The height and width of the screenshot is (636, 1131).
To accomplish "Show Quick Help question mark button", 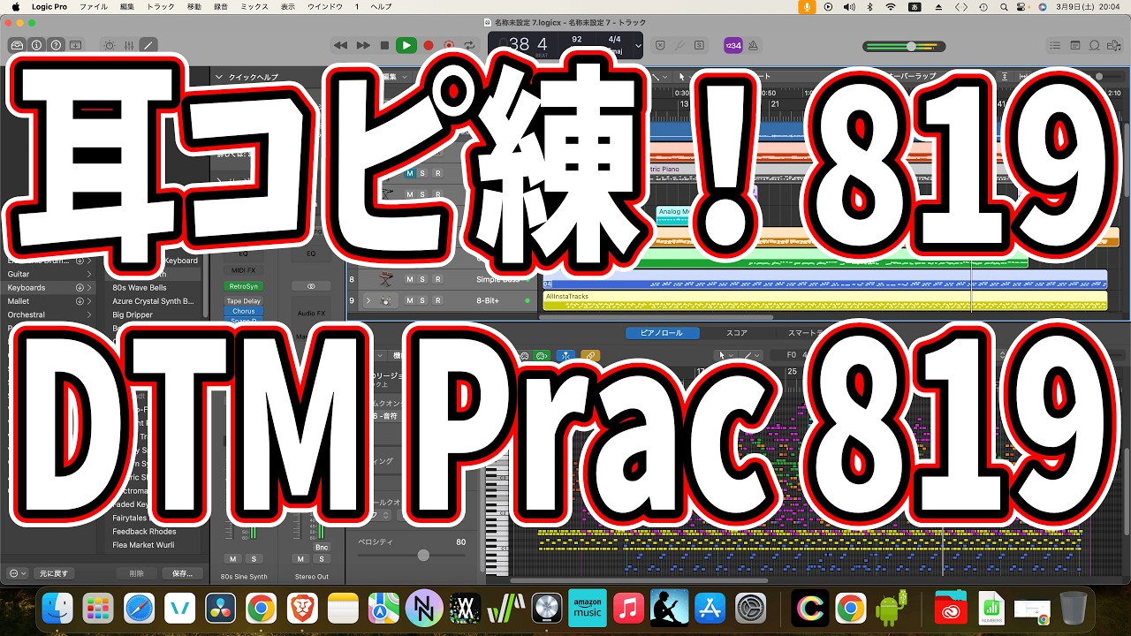I will pos(56,45).
